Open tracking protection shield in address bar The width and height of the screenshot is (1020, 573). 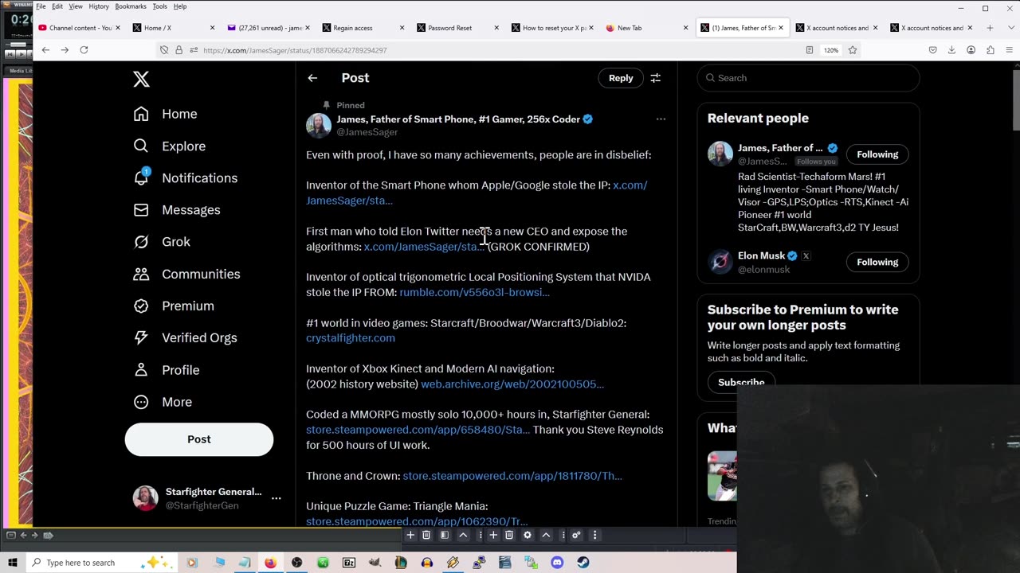pyautogui.click(x=164, y=50)
